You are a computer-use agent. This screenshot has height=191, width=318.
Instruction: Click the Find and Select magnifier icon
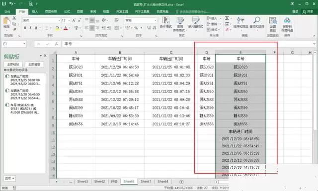tap(257, 20)
